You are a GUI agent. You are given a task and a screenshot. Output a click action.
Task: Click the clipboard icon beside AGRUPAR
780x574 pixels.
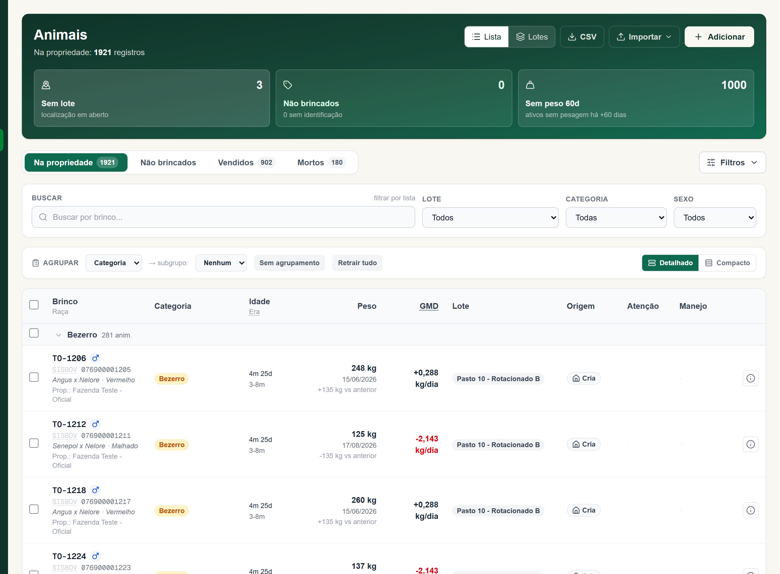click(35, 263)
